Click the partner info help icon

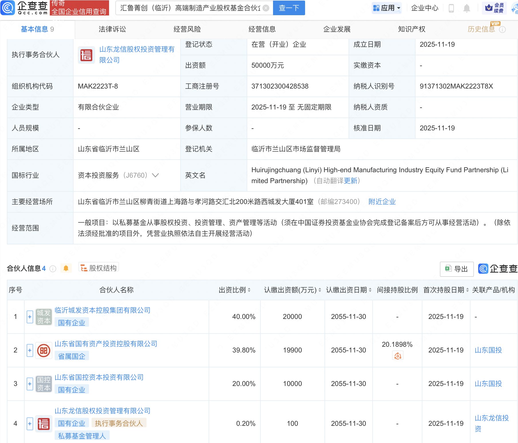53,268
